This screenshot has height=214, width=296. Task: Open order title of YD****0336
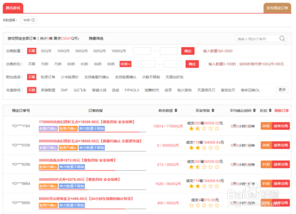(90, 141)
